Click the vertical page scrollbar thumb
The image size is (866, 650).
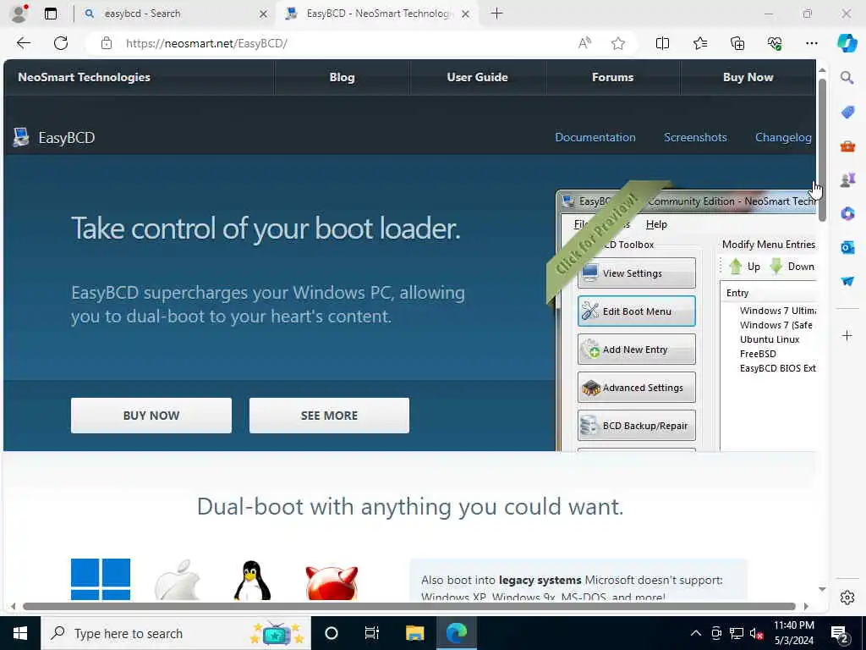822,149
